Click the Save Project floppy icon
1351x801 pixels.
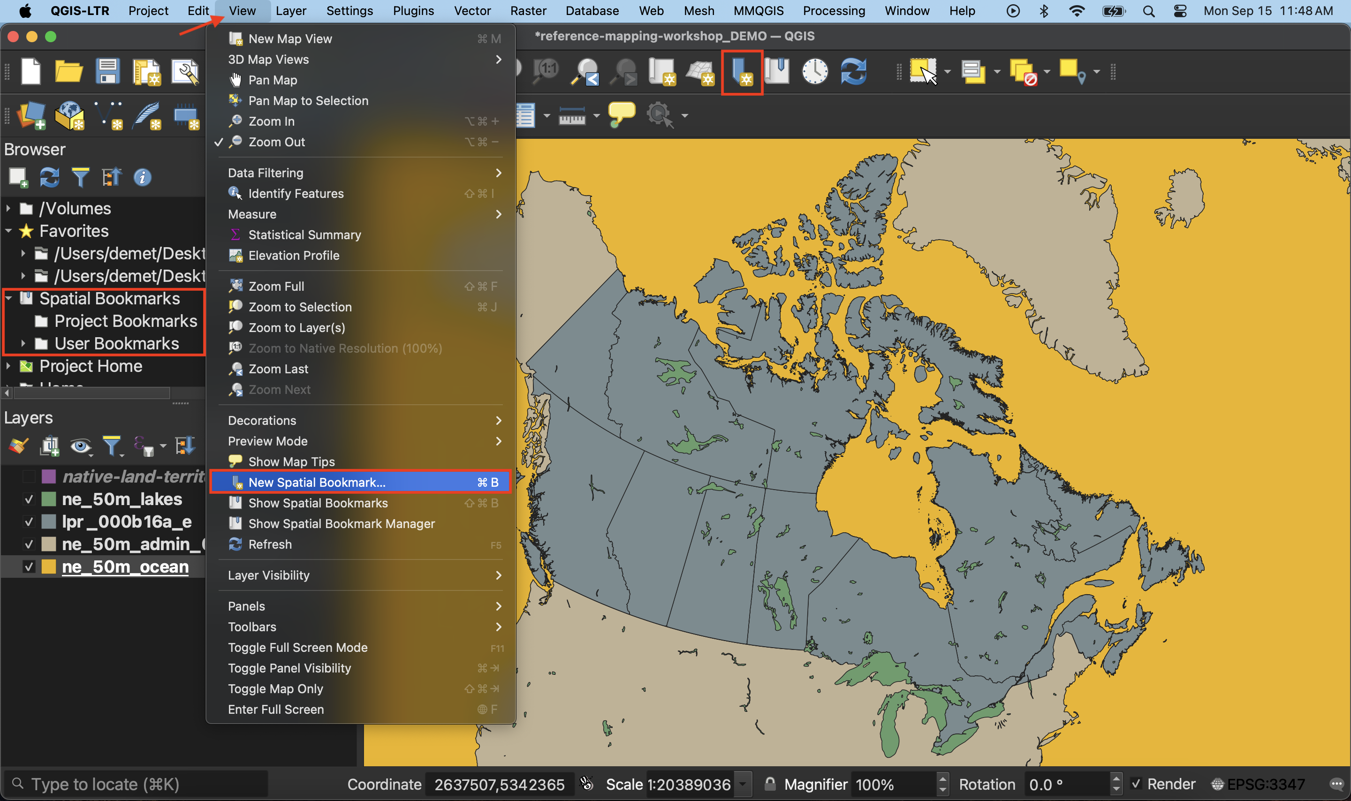point(107,72)
